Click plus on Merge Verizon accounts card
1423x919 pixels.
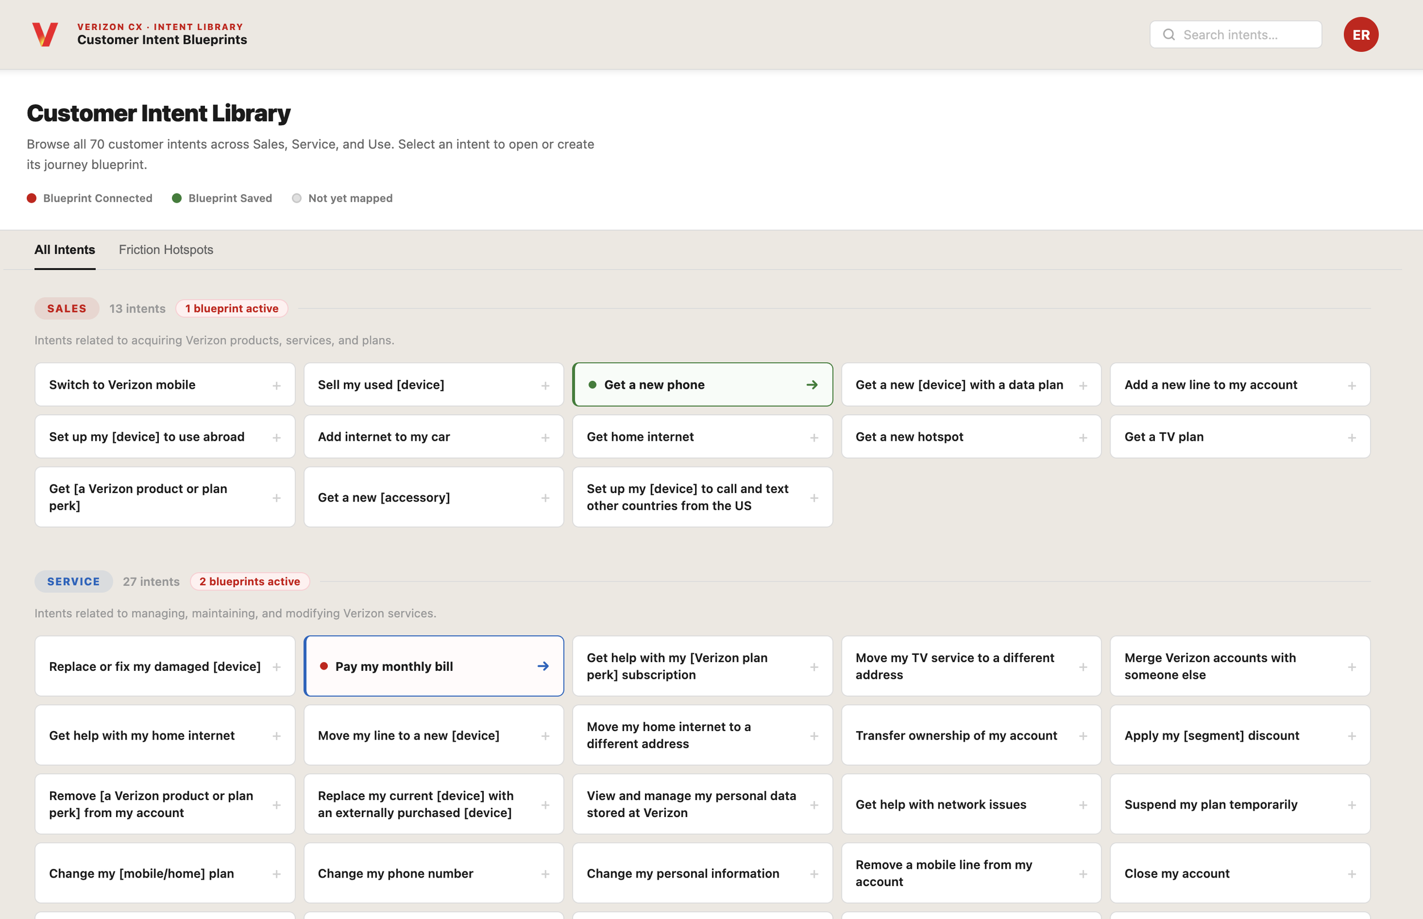tap(1352, 667)
